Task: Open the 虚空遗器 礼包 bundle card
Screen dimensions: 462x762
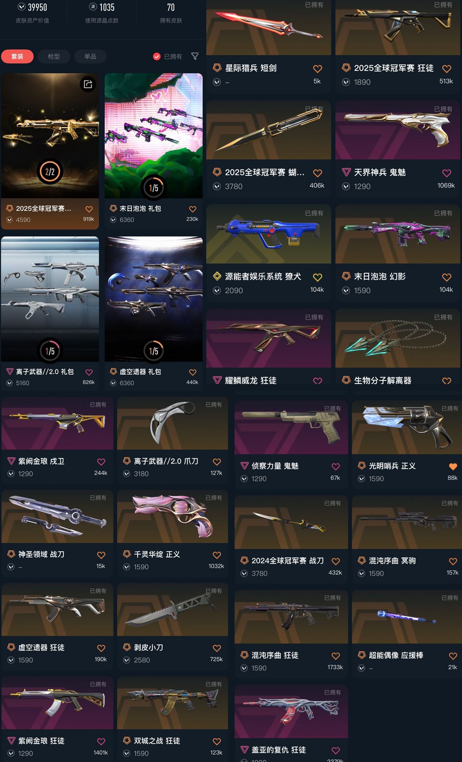Action: (x=154, y=313)
